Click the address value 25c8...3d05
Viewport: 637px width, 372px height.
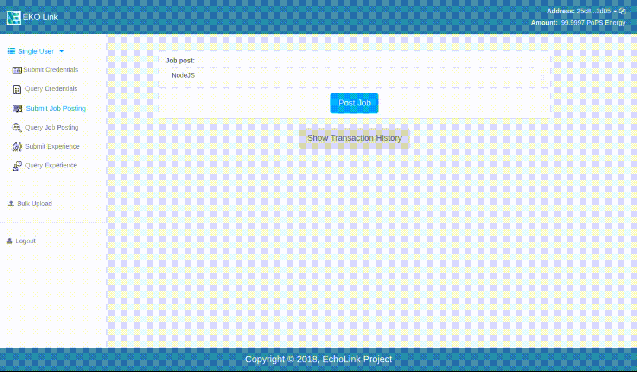point(593,11)
